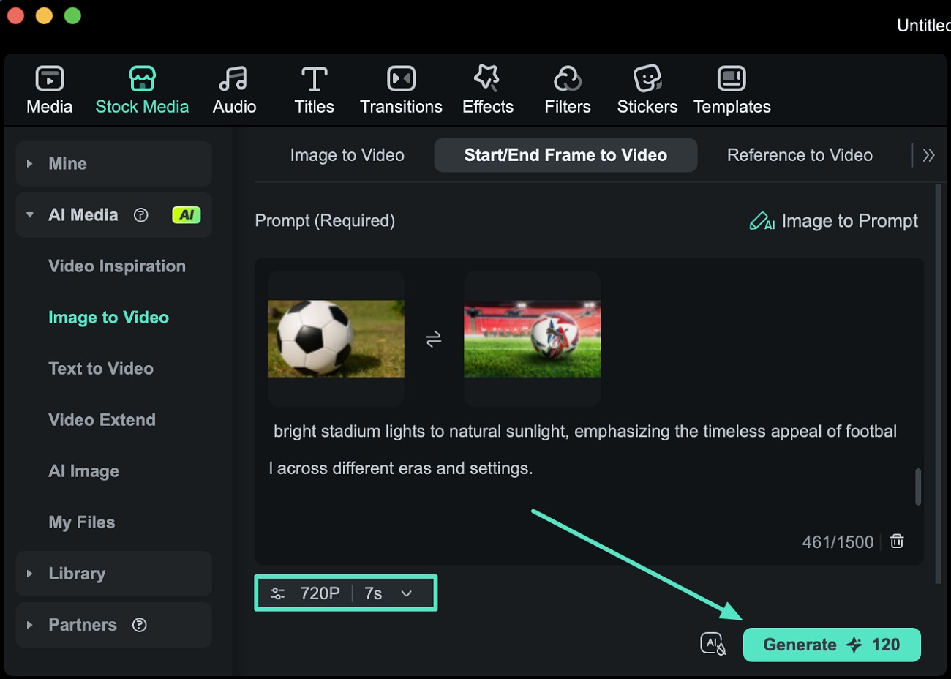The image size is (951, 679).
Task: Expand the Library section
Action: point(30,574)
